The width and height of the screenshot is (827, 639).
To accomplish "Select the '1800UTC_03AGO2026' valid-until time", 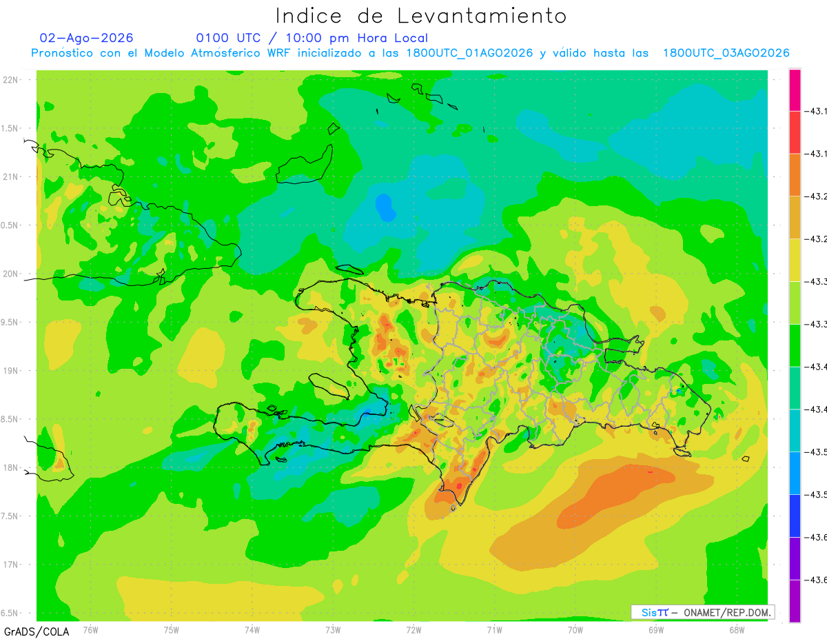I will click(726, 53).
